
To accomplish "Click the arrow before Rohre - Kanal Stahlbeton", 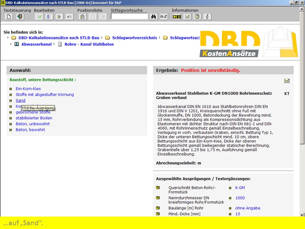I will [54, 44].
